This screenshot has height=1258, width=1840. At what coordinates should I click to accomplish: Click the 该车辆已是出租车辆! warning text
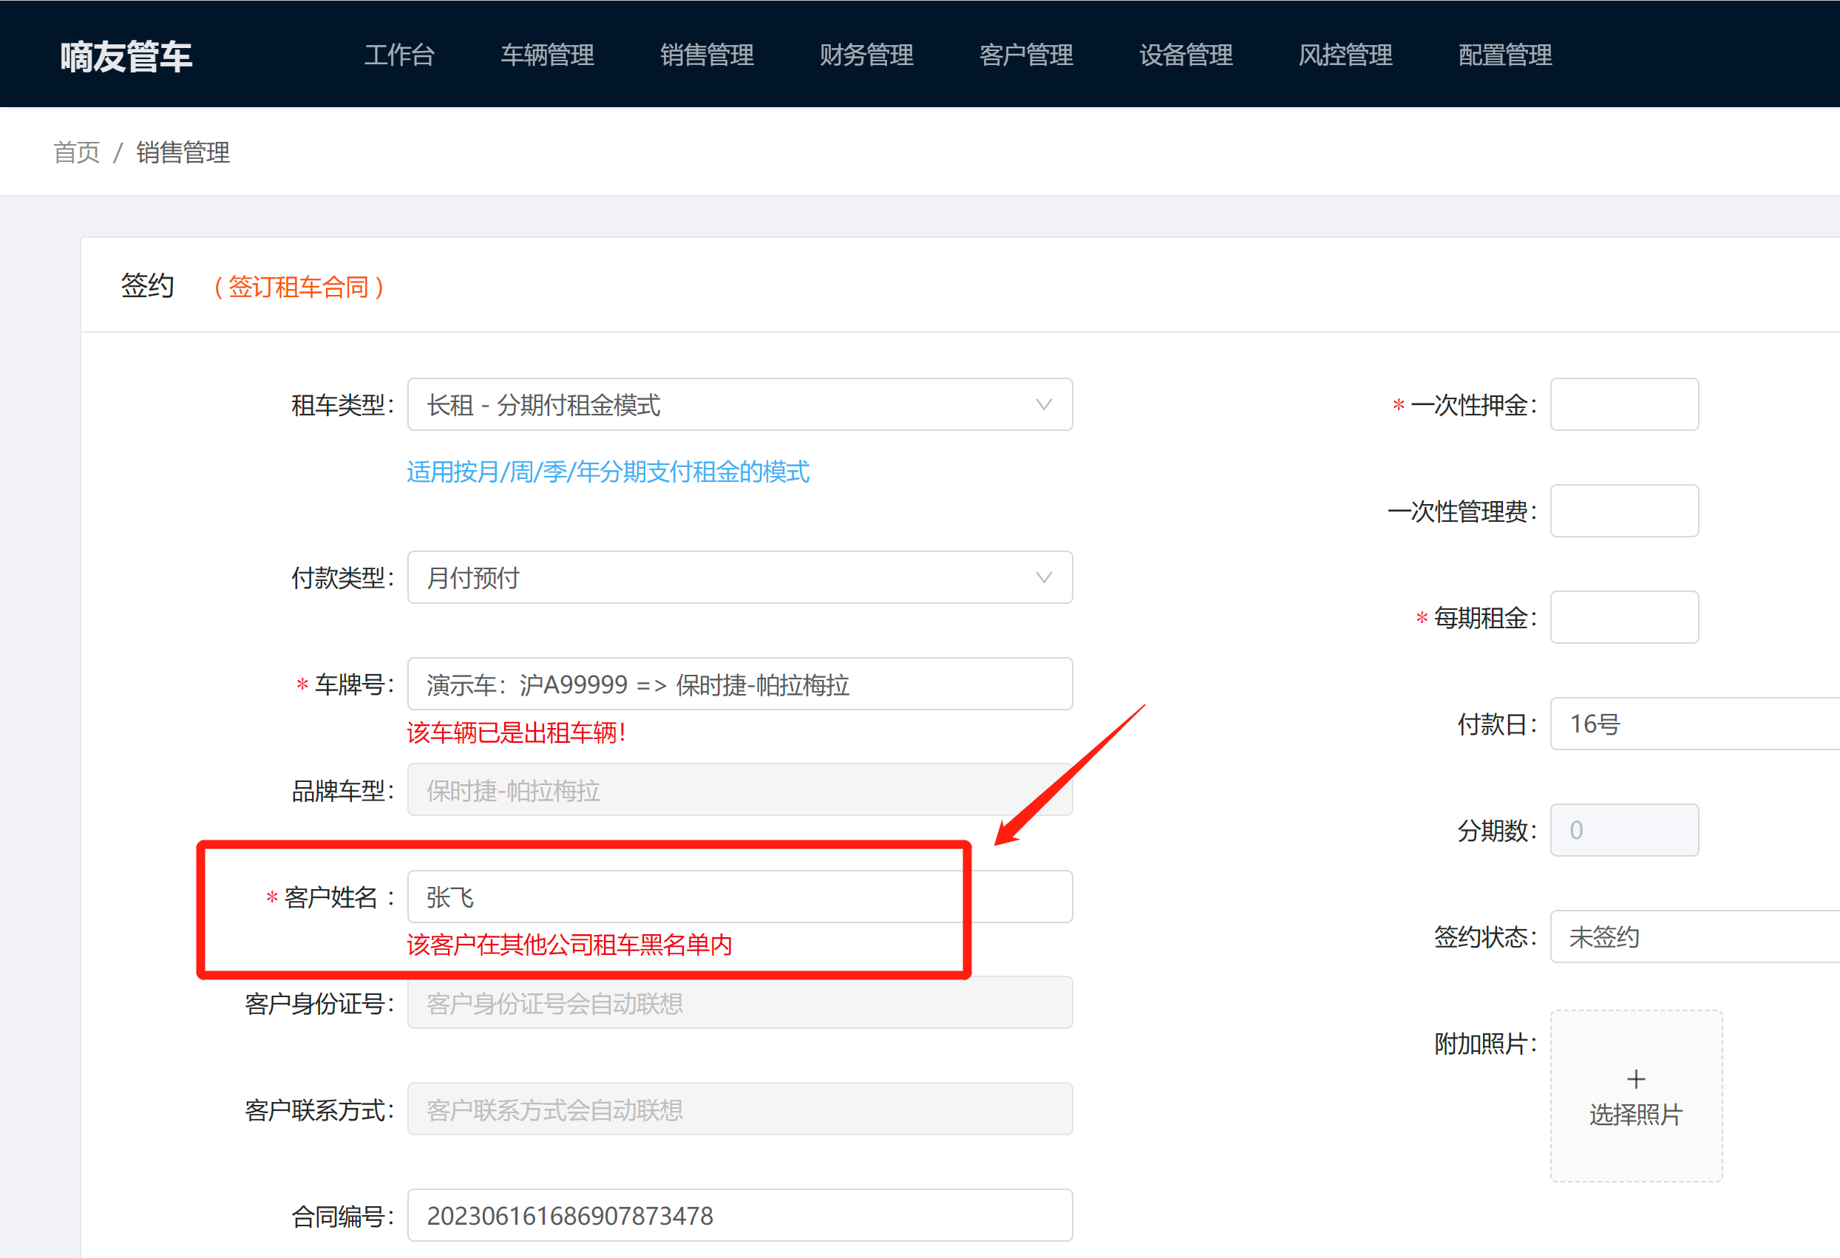coord(516,732)
